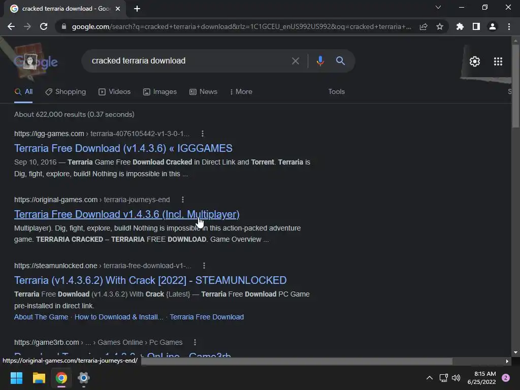
Task: Switch to Videos results tab
Action: pos(115,92)
